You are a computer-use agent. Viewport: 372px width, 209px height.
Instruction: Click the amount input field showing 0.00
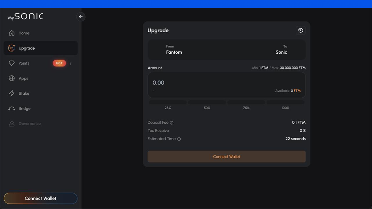227,85
